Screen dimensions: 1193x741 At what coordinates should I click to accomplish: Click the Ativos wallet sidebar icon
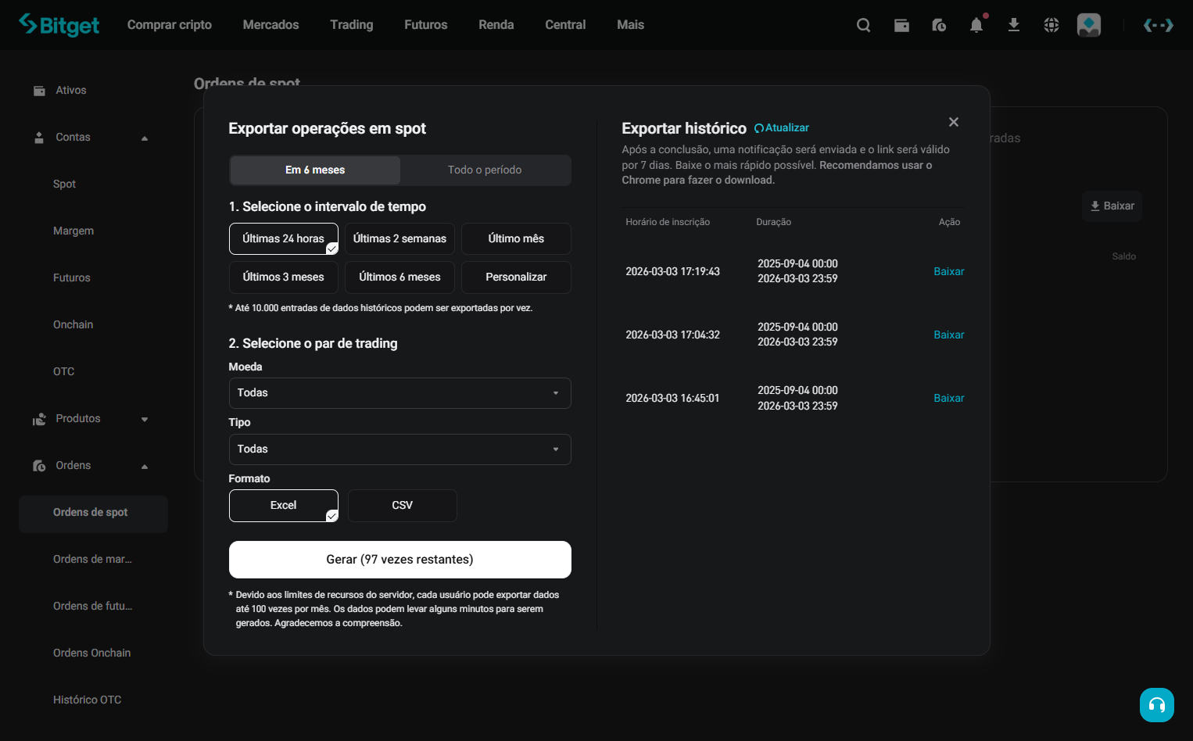pyautogui.click(x=39, y=91)
